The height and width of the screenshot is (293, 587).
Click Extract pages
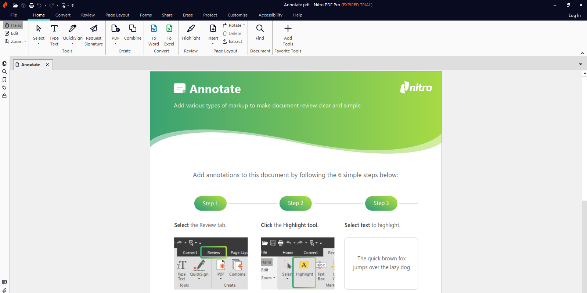tap(233, 41)
